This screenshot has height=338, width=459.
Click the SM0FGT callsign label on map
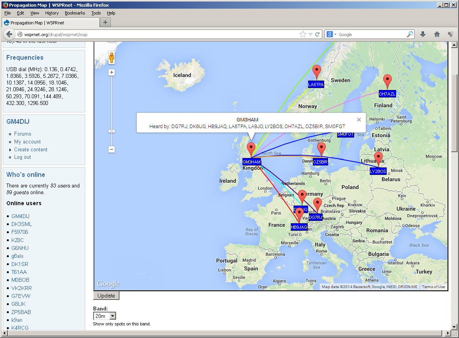point(345,135)
